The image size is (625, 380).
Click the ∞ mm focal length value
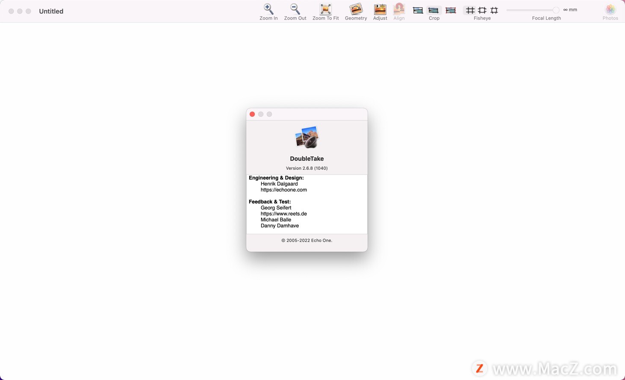pos(570,9)
